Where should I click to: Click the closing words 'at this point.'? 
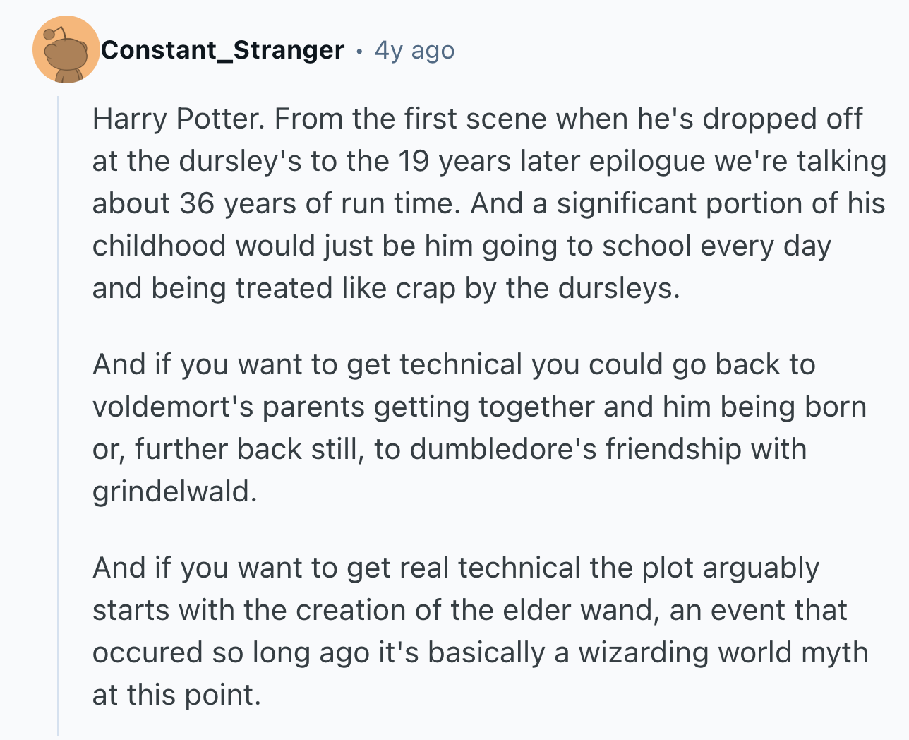[x=177, y=695]
